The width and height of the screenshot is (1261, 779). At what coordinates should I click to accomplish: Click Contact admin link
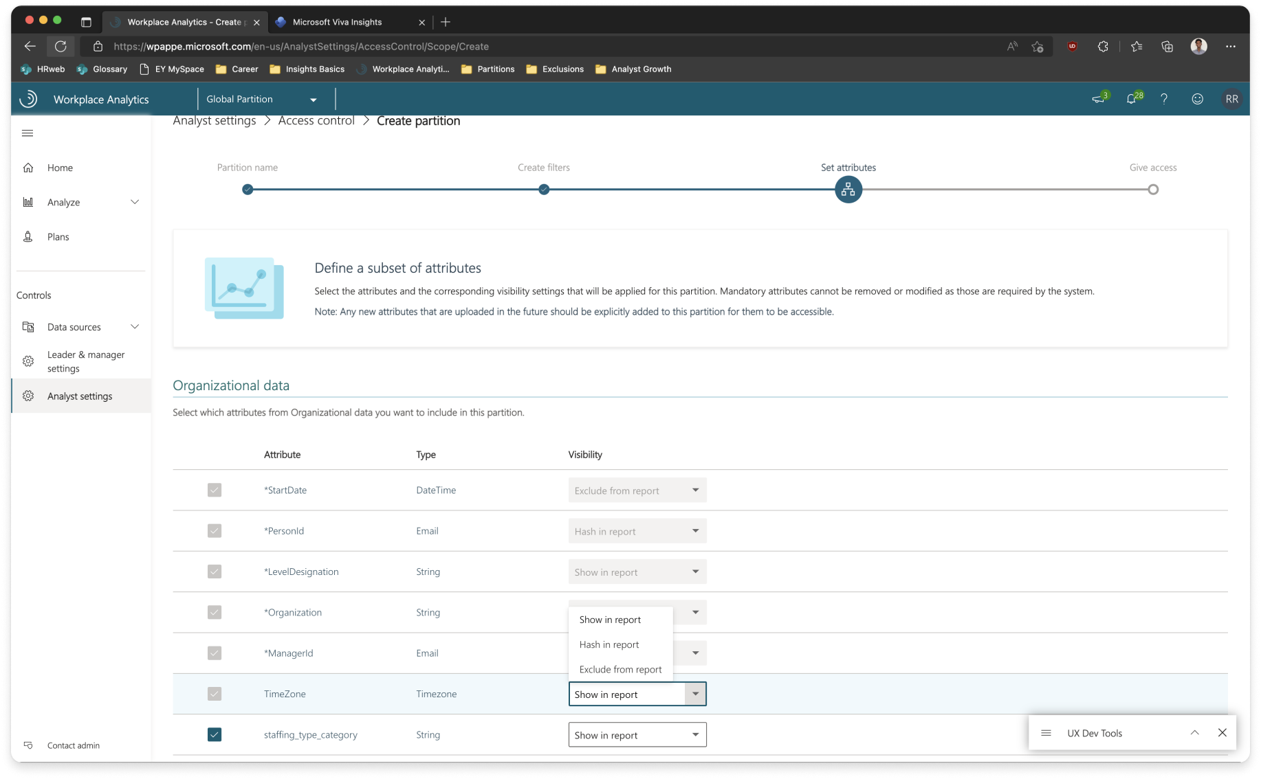pyautogui.click(x=73, y=745)
